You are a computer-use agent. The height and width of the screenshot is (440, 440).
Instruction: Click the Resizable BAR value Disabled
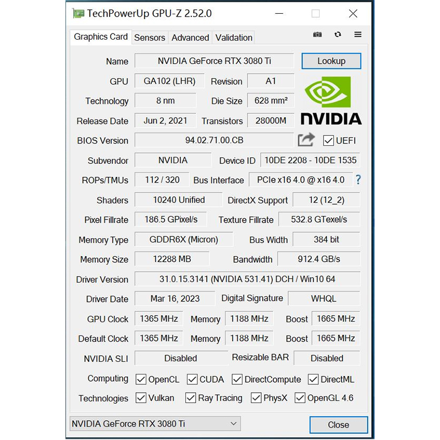tap(327, 358)
